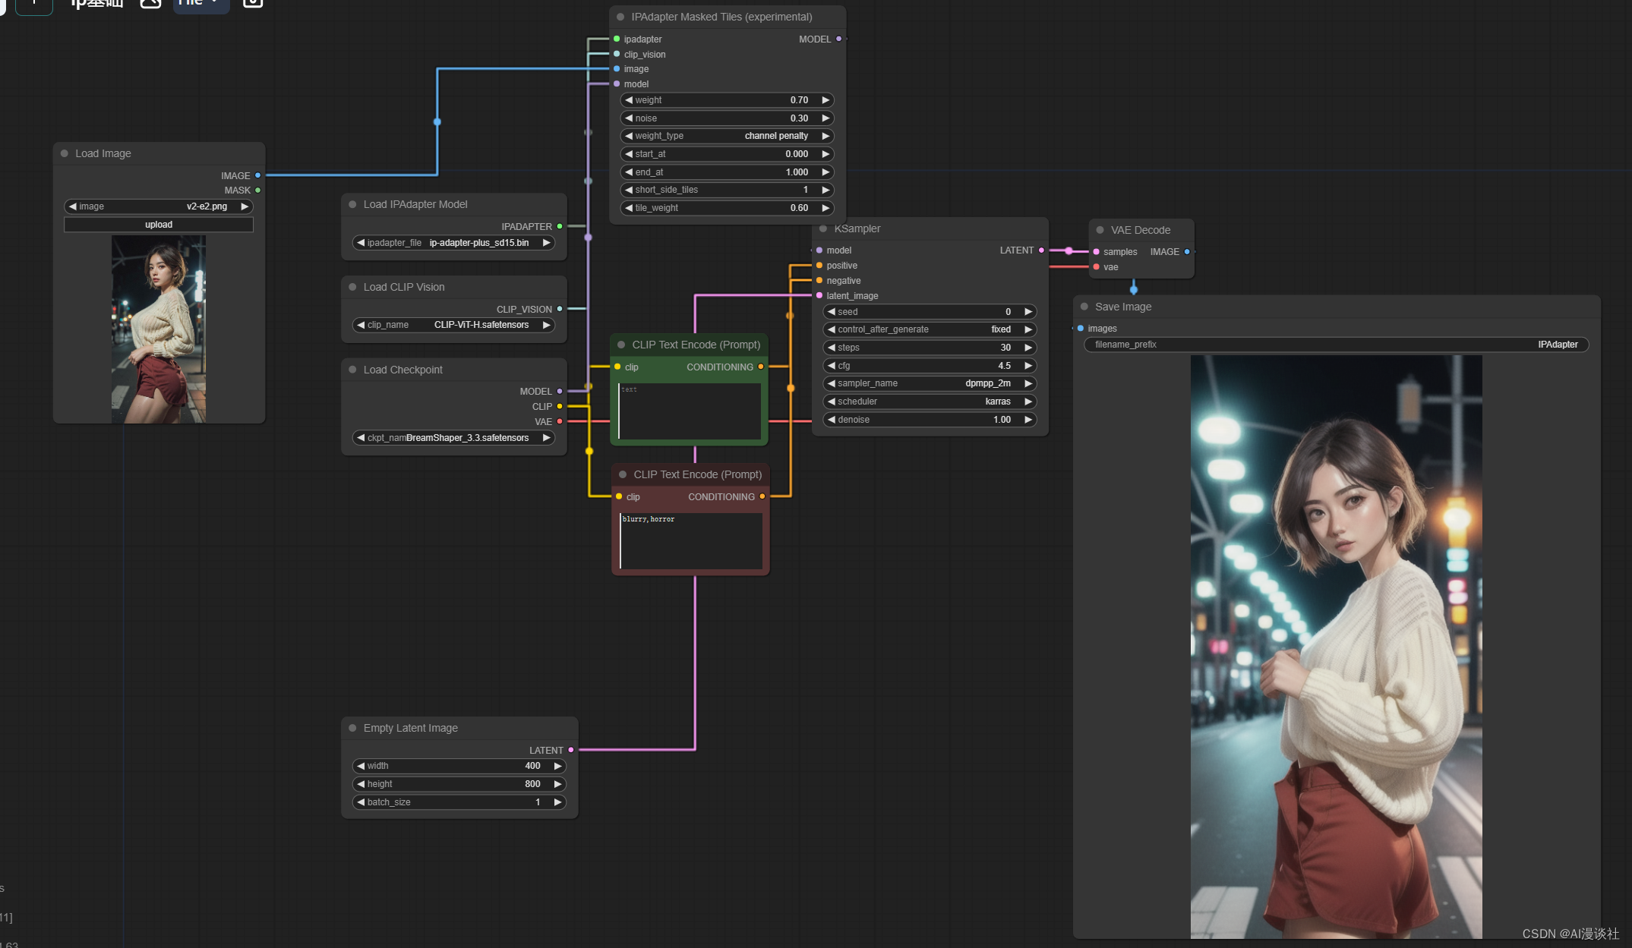Viewport: 1632px width, 948px height.
Task: Open the weight_type channel penalty combo
Action: [726, 136]
